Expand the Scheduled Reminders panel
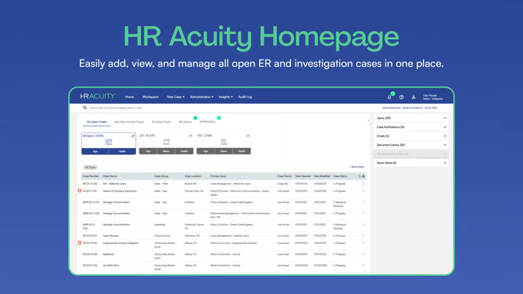Image resolution: width=523 pixels, height=294 pixels. tap(411, 154)
